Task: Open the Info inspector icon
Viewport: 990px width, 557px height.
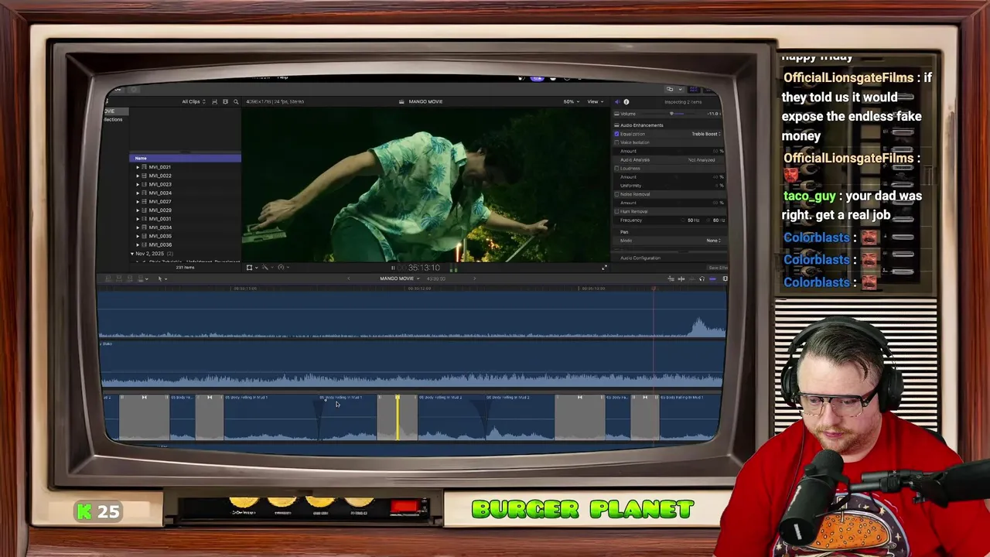Action: [626, 101]
